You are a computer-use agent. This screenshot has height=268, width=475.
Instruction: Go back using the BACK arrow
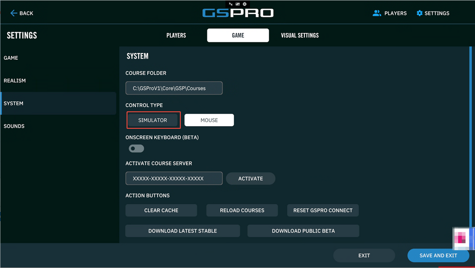[x=21, y=13]
